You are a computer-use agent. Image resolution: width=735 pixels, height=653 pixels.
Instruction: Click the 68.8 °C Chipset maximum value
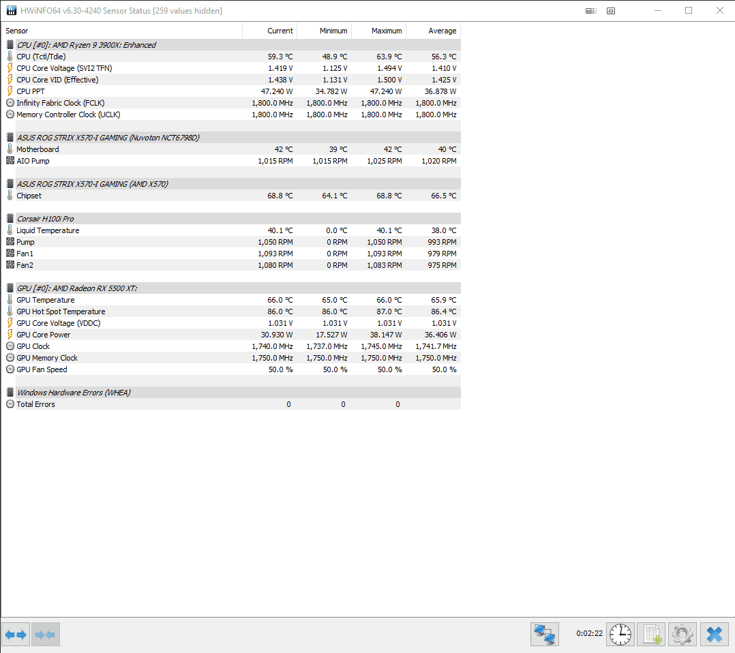[389, 196]
